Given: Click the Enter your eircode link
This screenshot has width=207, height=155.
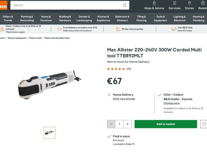Looking at the screenshot, I should [x=124, y=99].
